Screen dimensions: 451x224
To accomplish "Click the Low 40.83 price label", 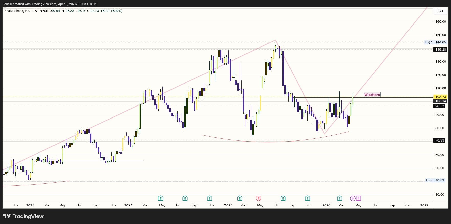I will coord(440,180).
